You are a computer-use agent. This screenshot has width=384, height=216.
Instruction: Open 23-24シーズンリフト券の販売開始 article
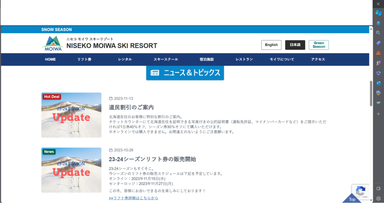click(x=152, y=159)
